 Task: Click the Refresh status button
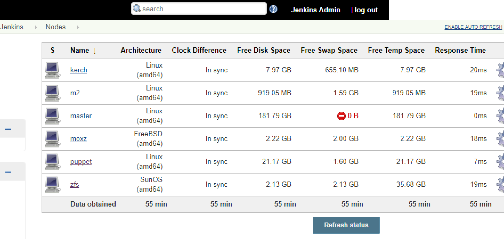coord(346,225)
